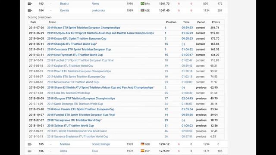Click the Scoring Breakdown heading
This screenshot has height=155, width=276.
point(40,17)
